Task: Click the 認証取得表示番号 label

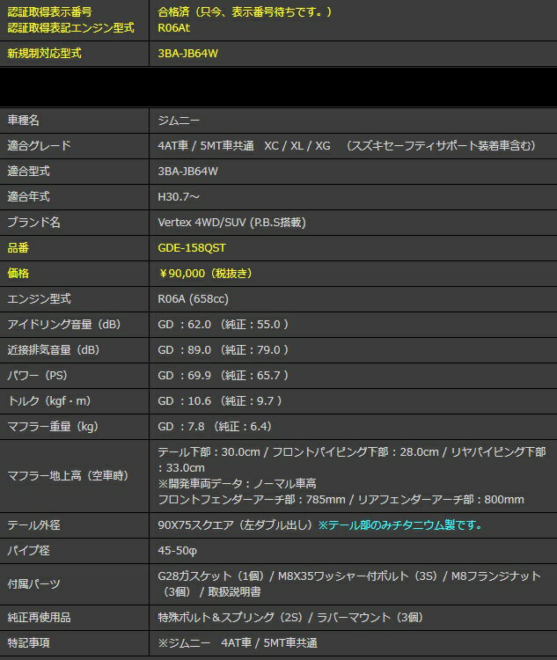Action: [49, 12]
